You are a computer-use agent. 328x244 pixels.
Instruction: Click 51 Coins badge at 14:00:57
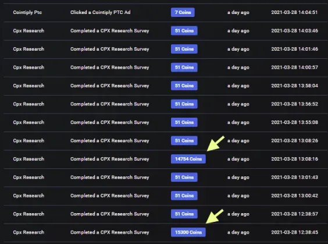(184, 67)
